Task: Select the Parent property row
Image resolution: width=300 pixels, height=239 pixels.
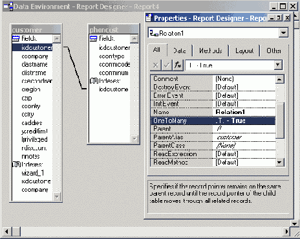Action: click(213, 129)
